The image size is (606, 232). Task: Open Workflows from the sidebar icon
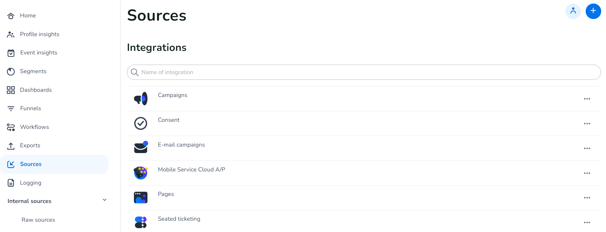coord(11,127)
